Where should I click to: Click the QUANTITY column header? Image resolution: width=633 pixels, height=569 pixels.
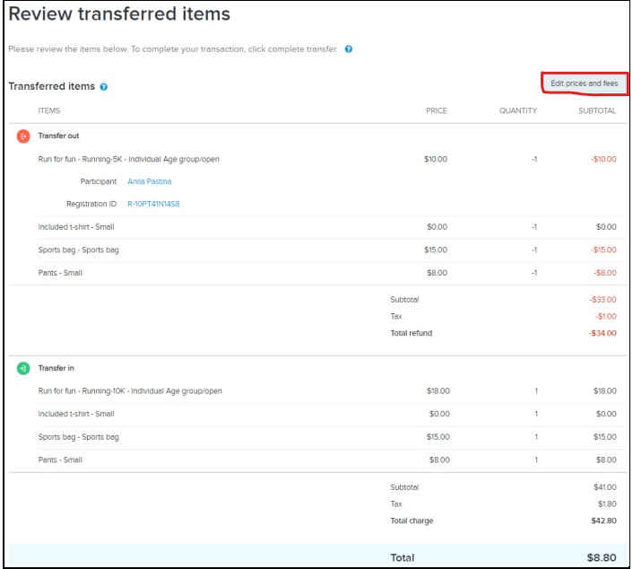(518, 111)
